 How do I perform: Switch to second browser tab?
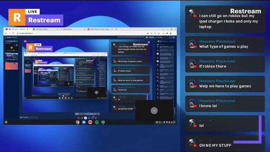tap(45, 29)
